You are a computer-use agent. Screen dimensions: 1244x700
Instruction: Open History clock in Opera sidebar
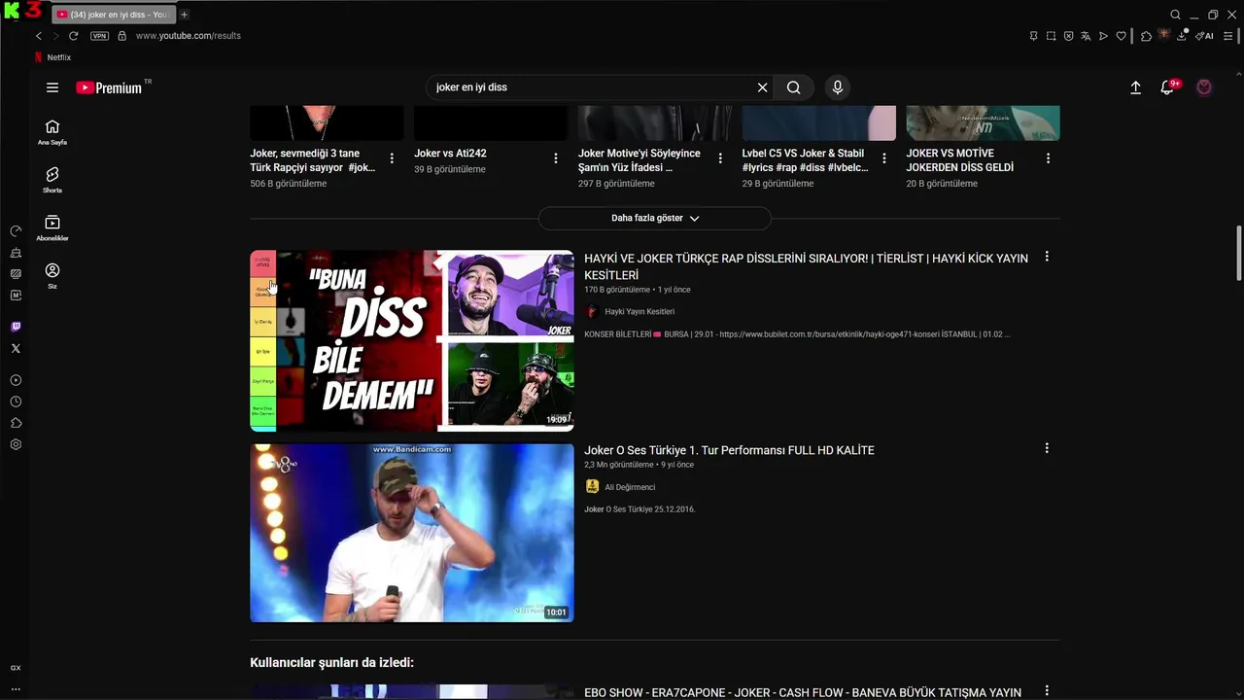pos(16,402)
